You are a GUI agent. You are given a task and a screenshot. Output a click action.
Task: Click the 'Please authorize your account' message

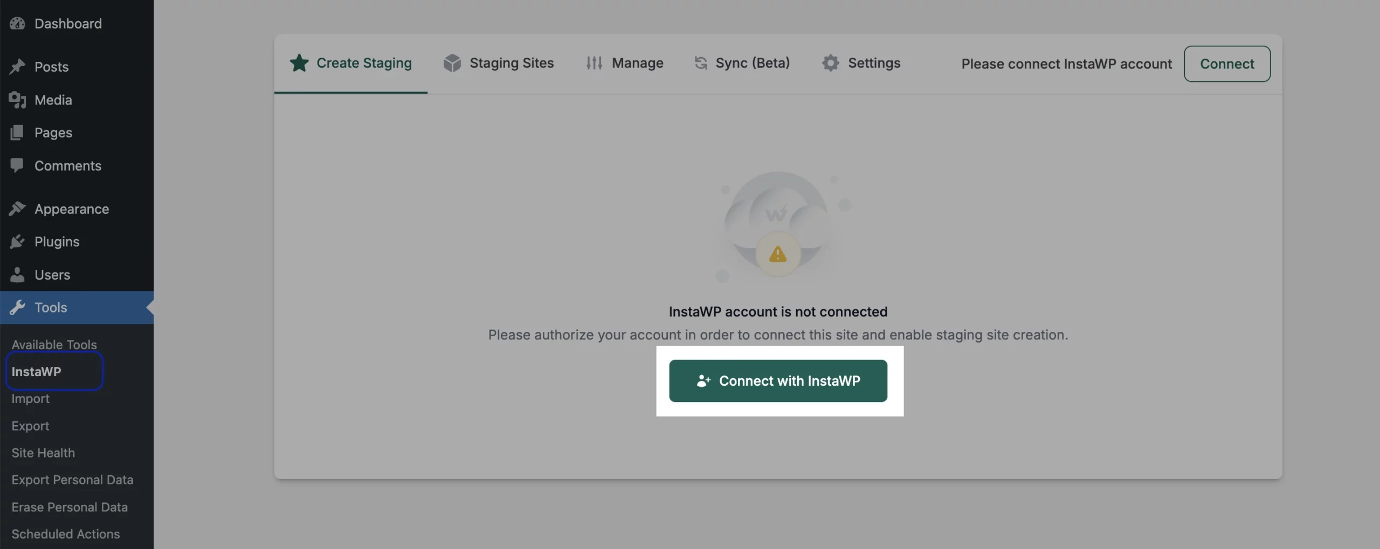778,335
